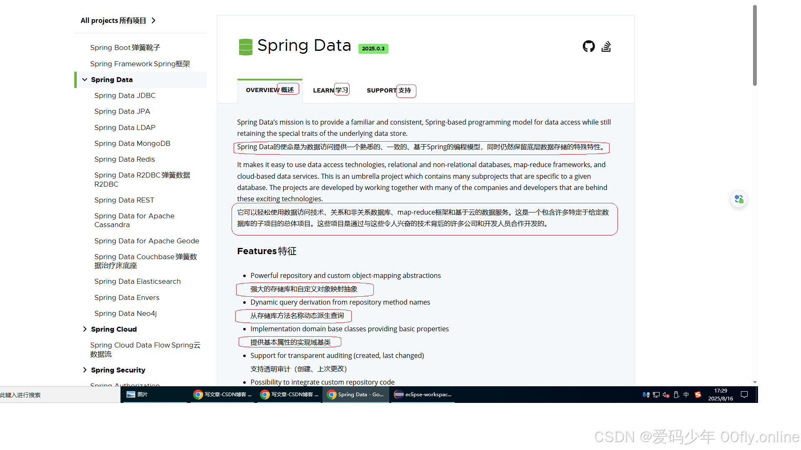
Task: Click the Spring Cloud section label
Action: [x=114, y=329]
